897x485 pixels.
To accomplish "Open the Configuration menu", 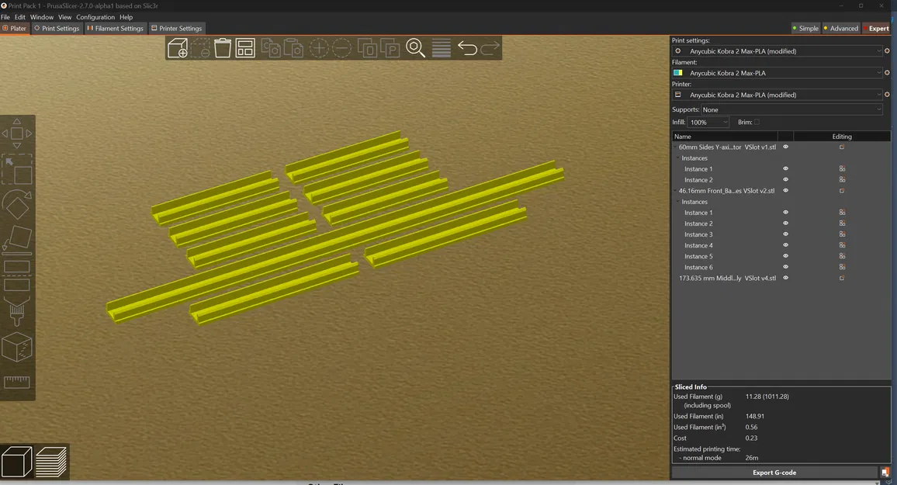I will (95, 17).
